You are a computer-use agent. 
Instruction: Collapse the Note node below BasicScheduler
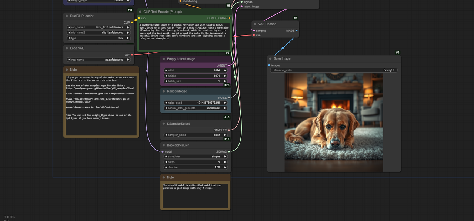coord(164,177)
